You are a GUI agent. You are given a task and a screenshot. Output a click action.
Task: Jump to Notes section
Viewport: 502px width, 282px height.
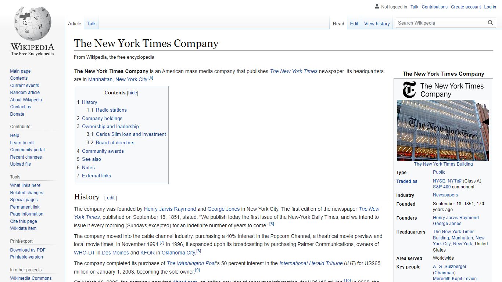click(88, 168)
